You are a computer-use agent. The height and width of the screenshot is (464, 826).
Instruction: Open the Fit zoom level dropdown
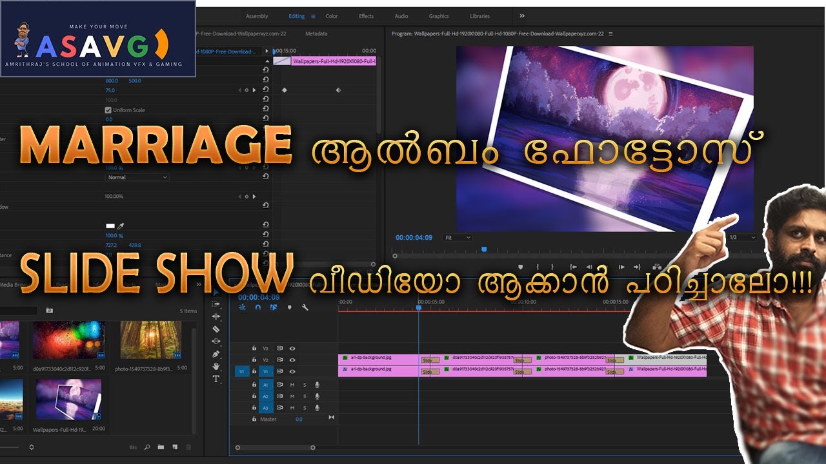pyautogui.click(x=458, y=238)
